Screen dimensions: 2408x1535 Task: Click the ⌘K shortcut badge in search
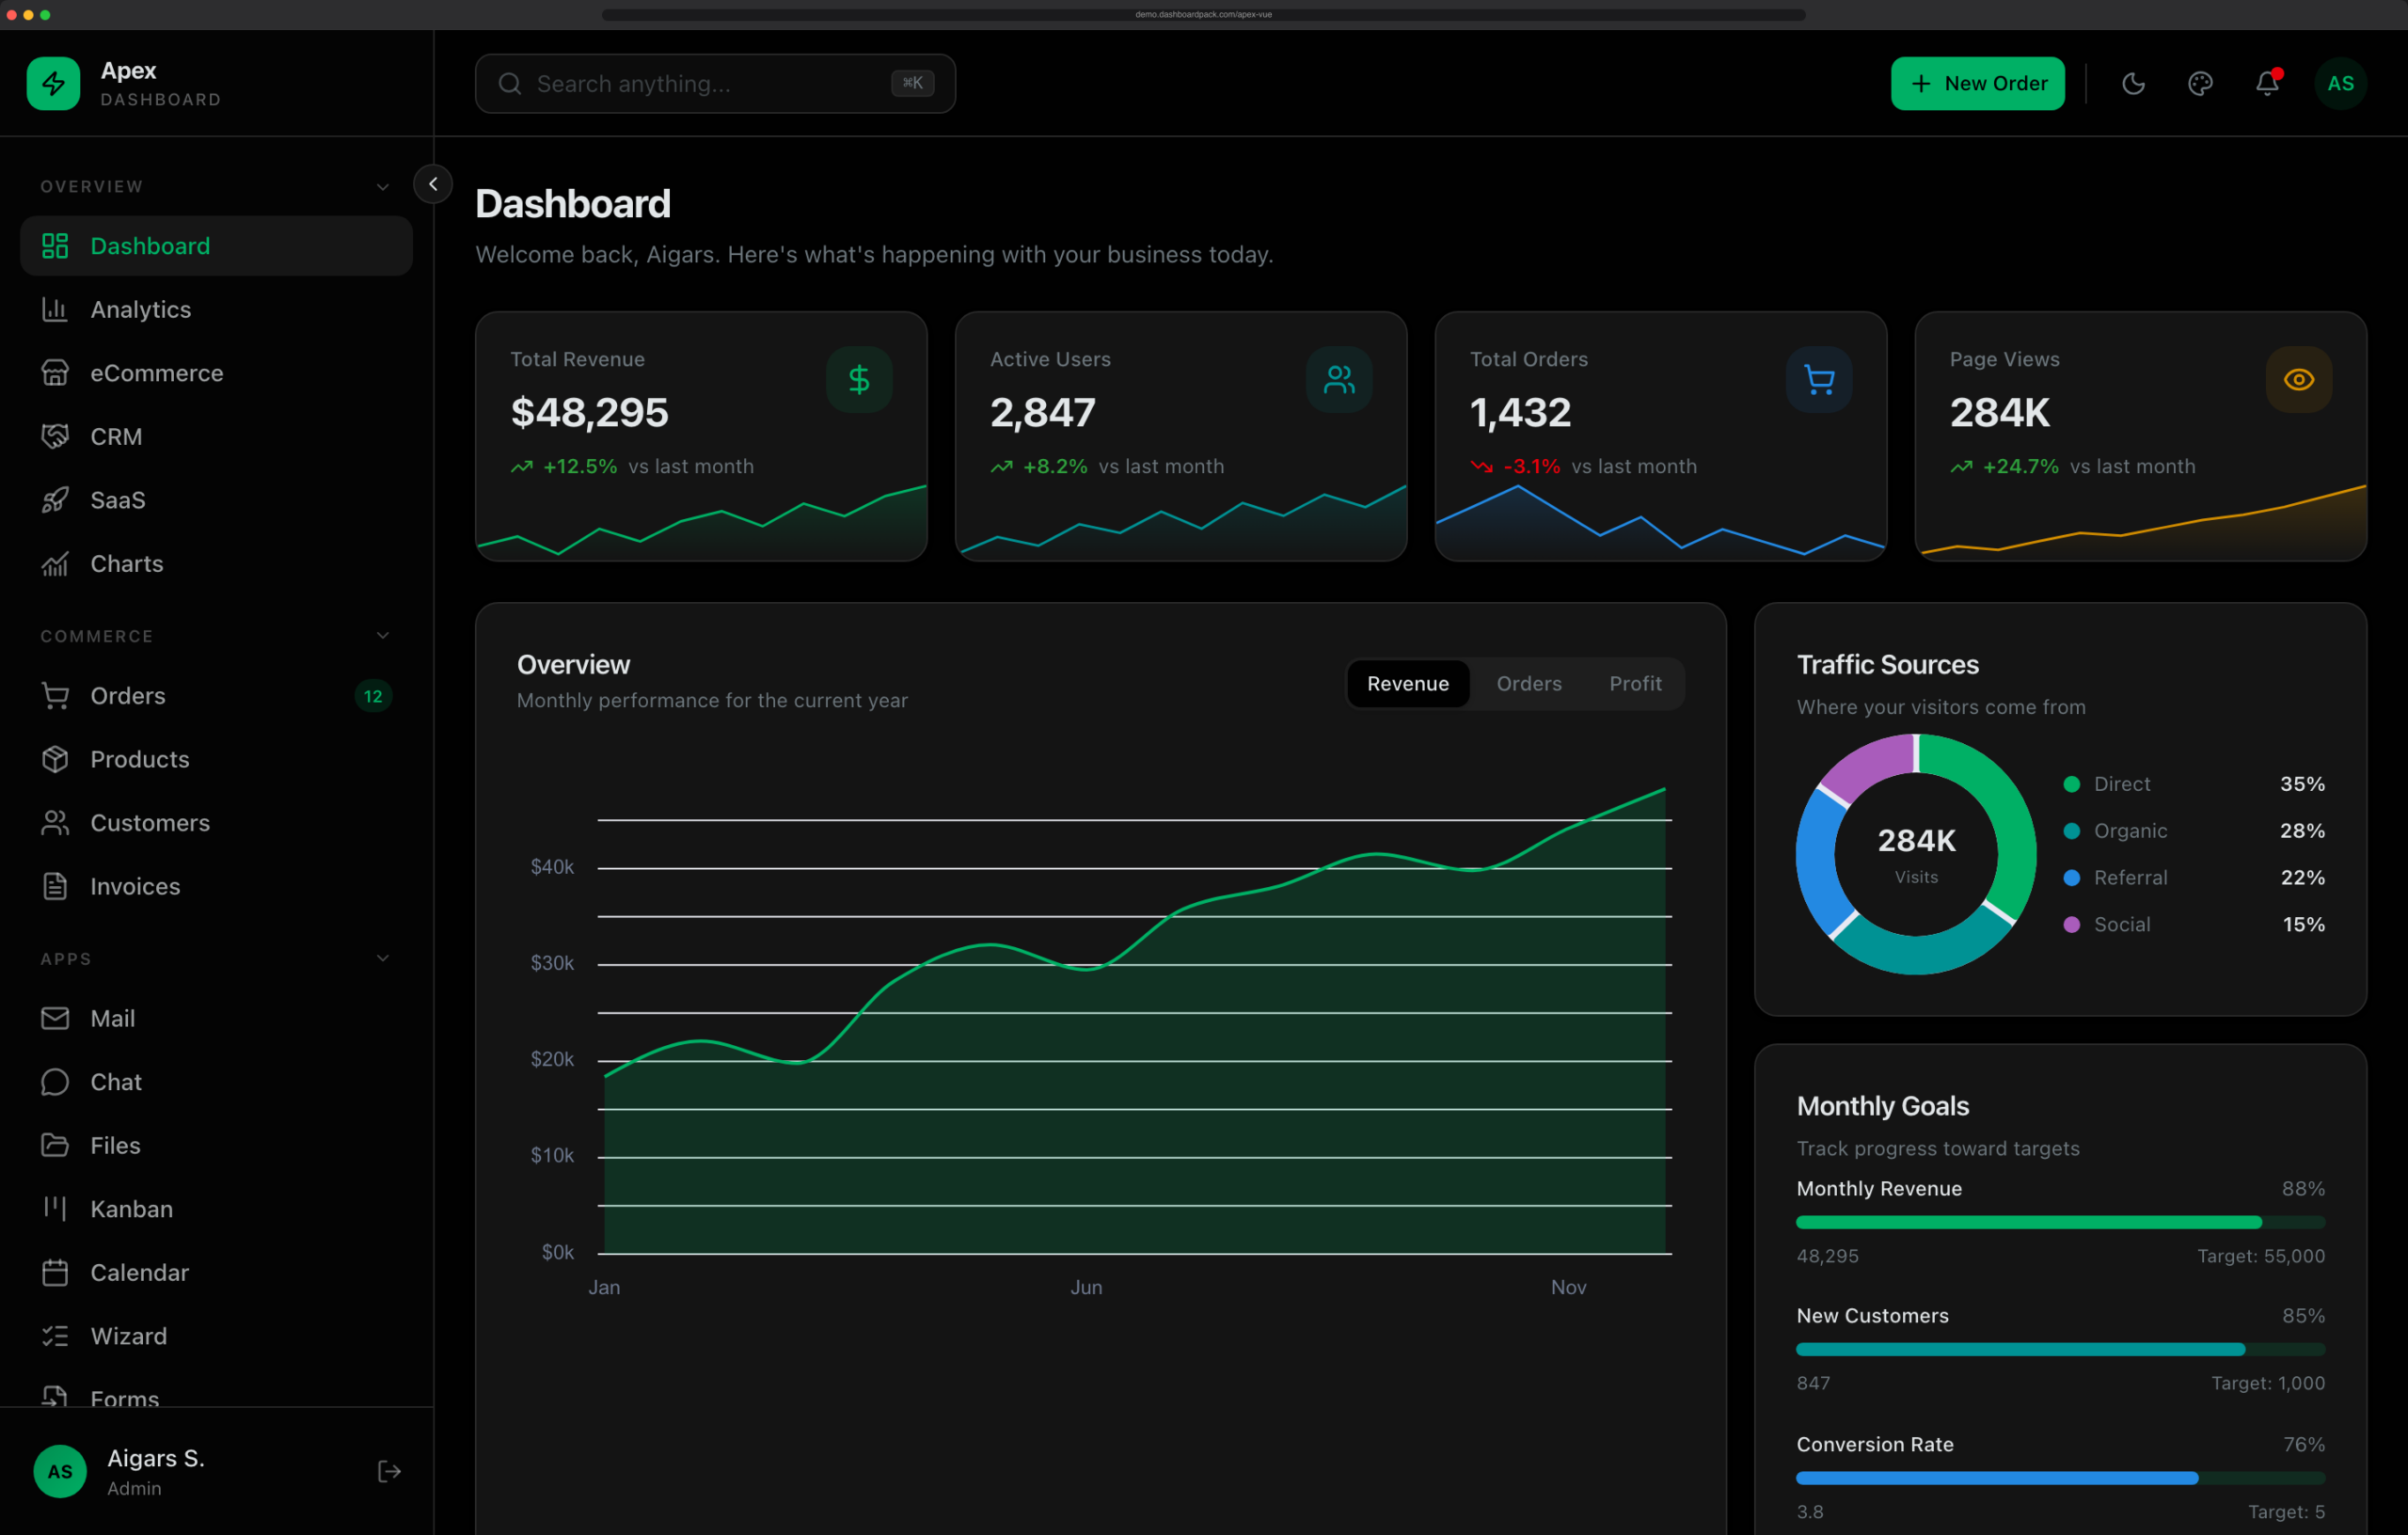(912, 83)
